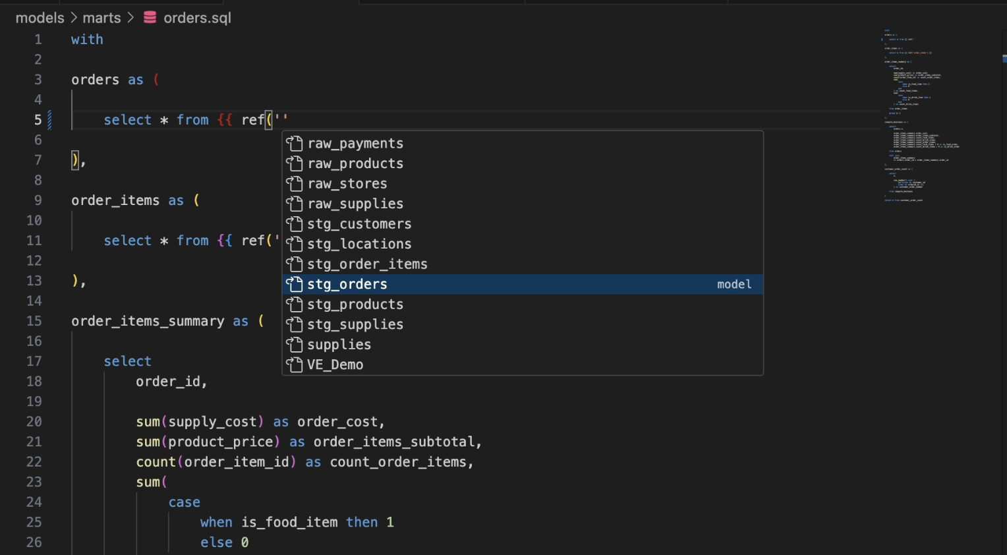Image resolution: width=1007 pixels, height=555 pixels.
Task: Click the reference icon next to raw_supplies
Action: (295, 204)
